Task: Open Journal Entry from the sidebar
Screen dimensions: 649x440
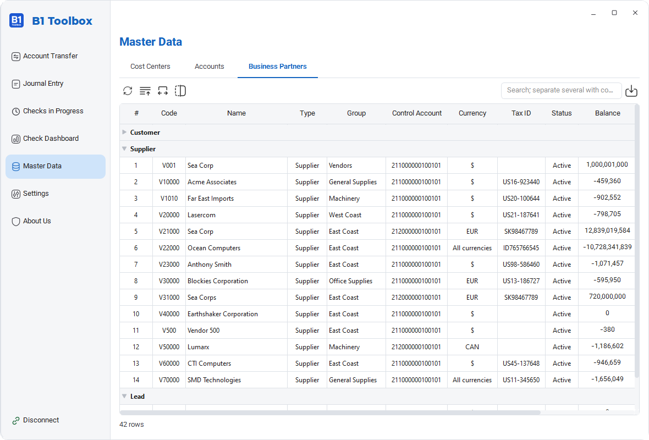Action: pyautogui.click(x=56, y=84)
